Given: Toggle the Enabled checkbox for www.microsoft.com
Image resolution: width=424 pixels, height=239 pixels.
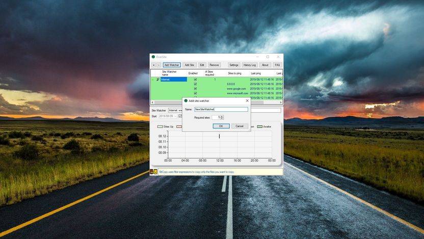Looking at the screenshot, I should coord(195,93).
